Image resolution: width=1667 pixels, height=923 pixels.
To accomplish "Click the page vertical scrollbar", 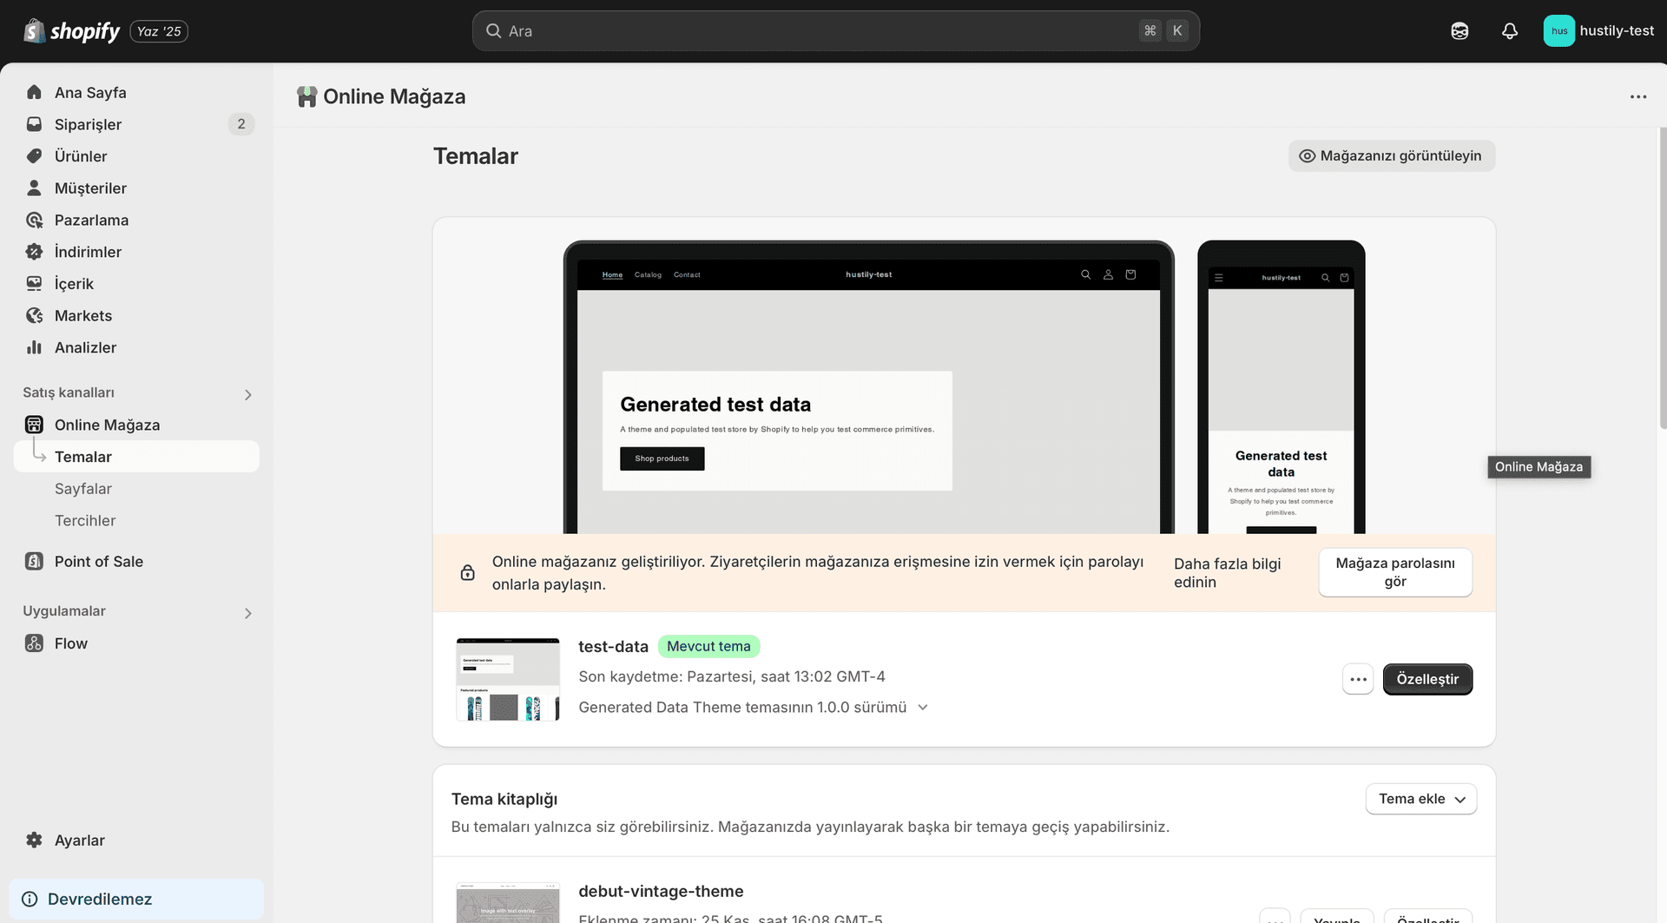I will (1663, 278).
